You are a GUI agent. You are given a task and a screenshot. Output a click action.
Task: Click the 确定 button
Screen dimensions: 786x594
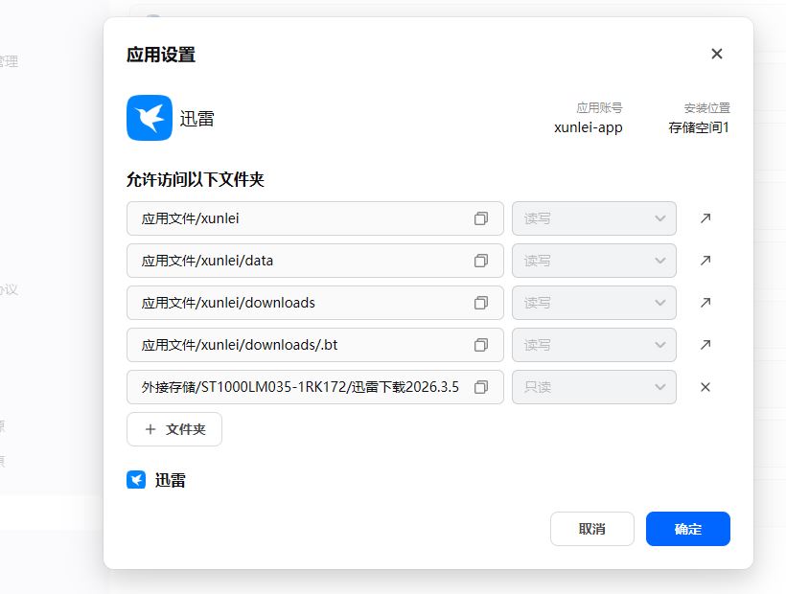(x=688, y=529)
